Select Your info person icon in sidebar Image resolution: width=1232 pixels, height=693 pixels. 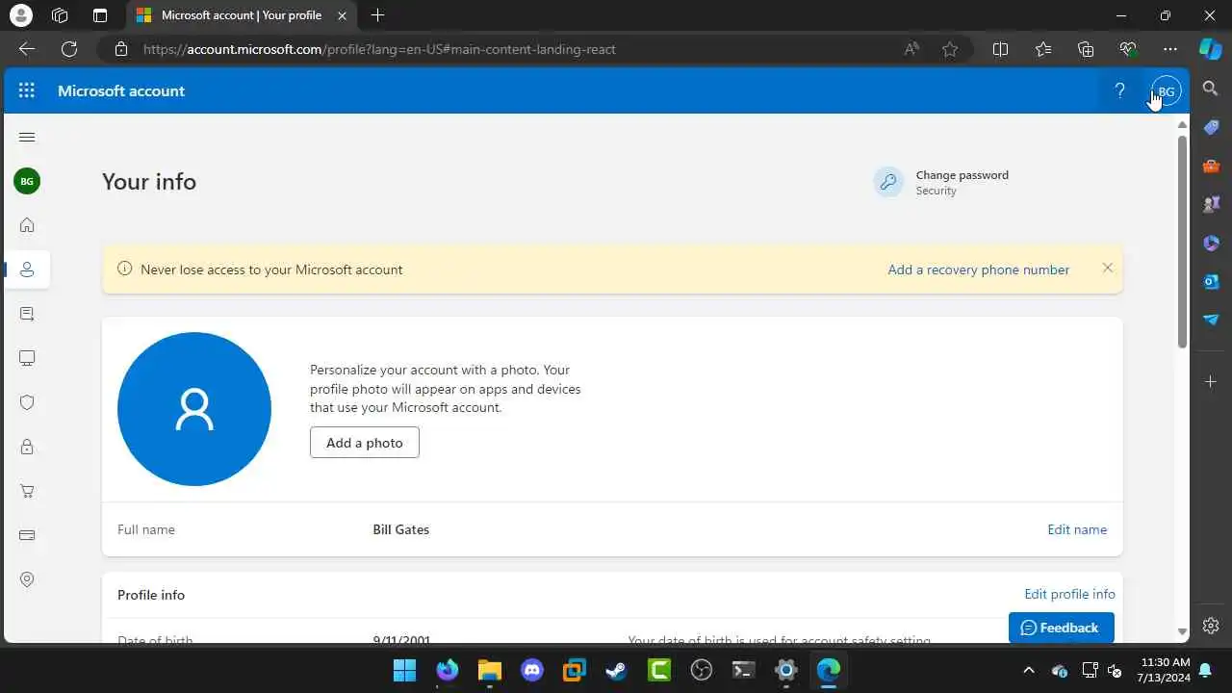pos(27,269)
